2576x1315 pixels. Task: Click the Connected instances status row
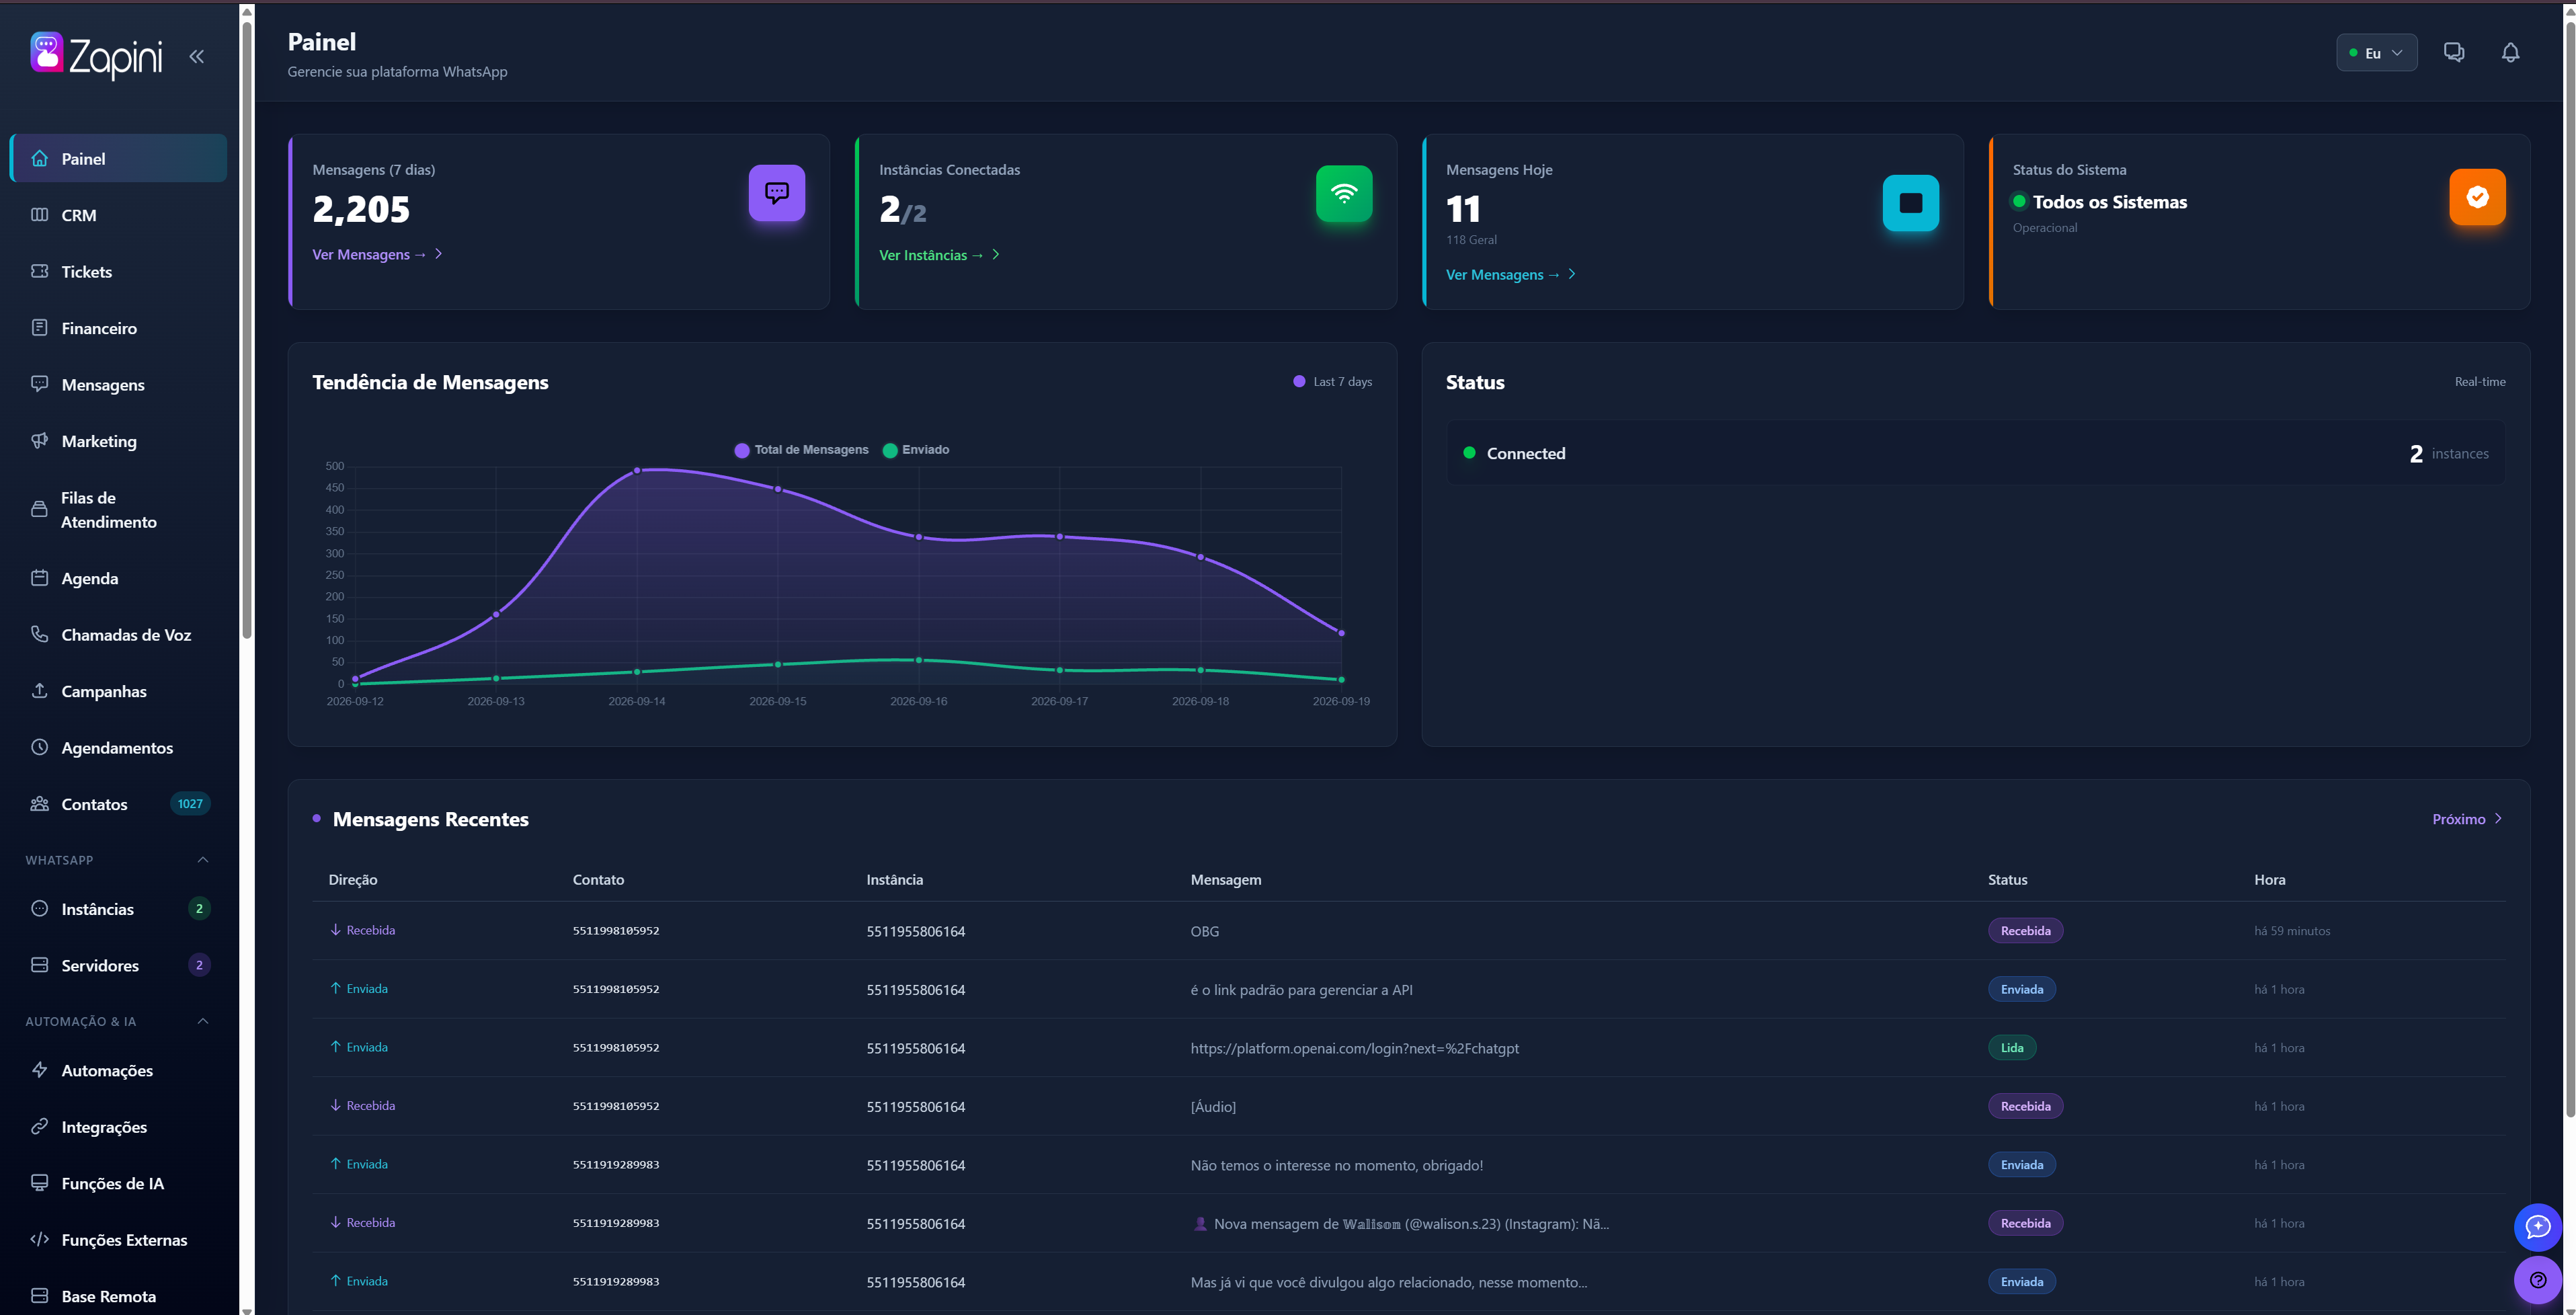click(x=1975, y=453)
